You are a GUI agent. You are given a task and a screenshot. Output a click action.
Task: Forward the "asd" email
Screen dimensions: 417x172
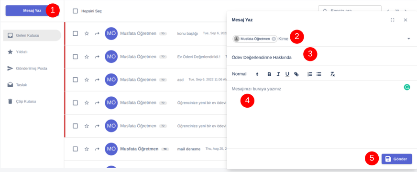(97, 80)
